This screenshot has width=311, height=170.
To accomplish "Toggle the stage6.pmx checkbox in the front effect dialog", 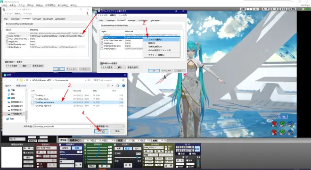I will (102, 43).
